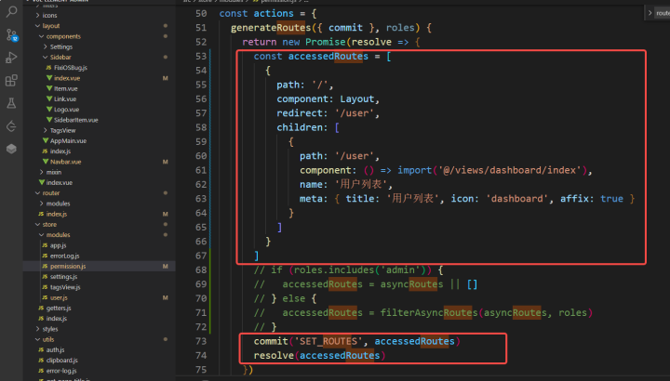Collapse the components folder
Viewport: 670px width, 381px height.
pyautogui.click(x=63, y=36)
